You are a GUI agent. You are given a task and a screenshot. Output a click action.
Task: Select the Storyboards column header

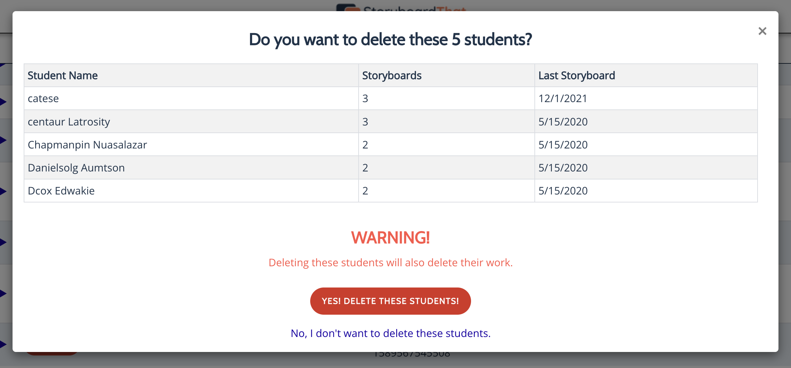[x=447, y=75]
